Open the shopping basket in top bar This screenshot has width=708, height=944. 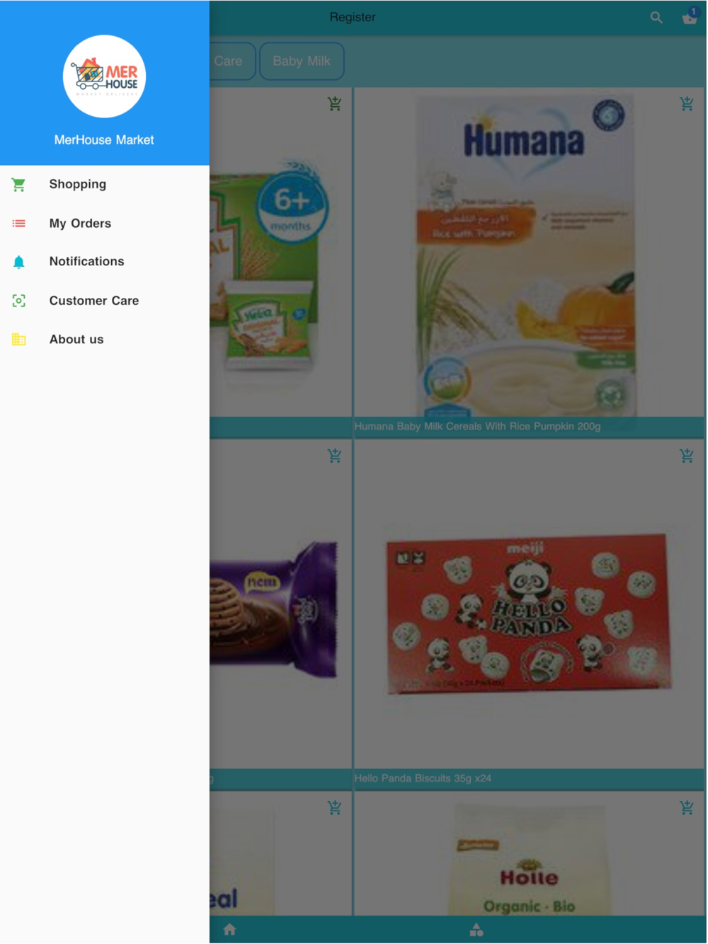pyautogui.click(x=690, y=17)
